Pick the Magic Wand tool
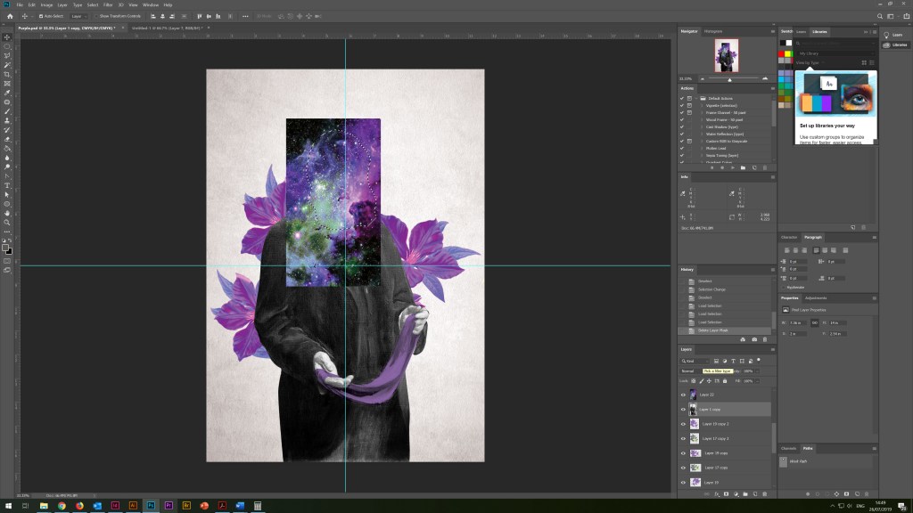 pyautogui.click(x=7, y=65)
